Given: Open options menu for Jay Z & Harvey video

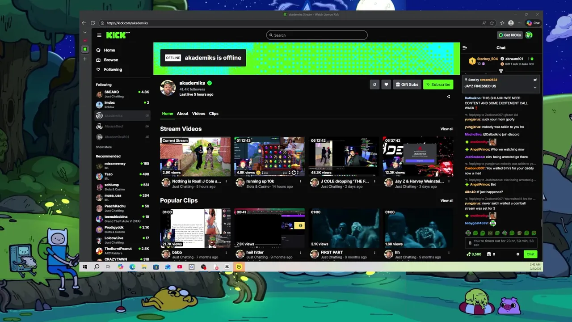Looking at the screenshot, I should 449,182.
